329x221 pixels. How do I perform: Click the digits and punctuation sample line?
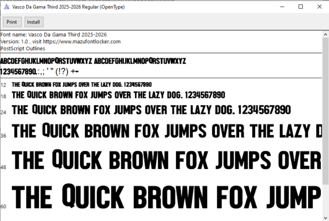[x=39, y=72]
